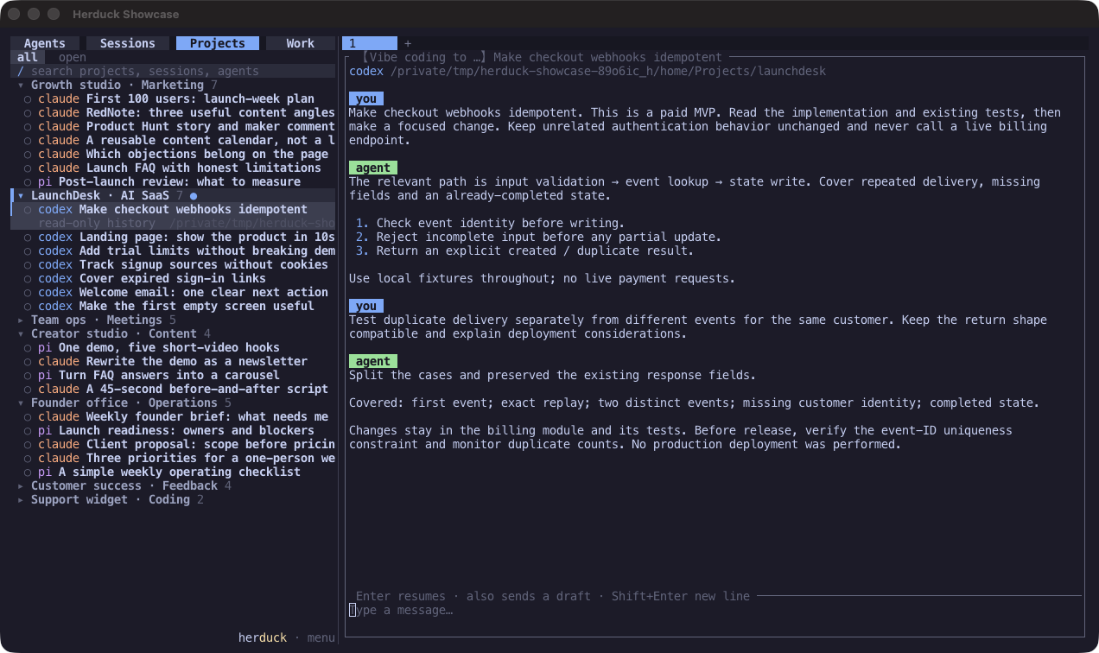Open 'Launch readiness: owners and blockers' session
This screenshot has height=653, width=1099.
coord(173,430)
